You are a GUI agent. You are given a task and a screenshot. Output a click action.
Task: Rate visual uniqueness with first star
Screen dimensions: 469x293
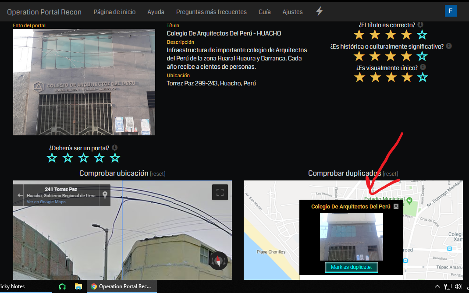tap(359, 78)
